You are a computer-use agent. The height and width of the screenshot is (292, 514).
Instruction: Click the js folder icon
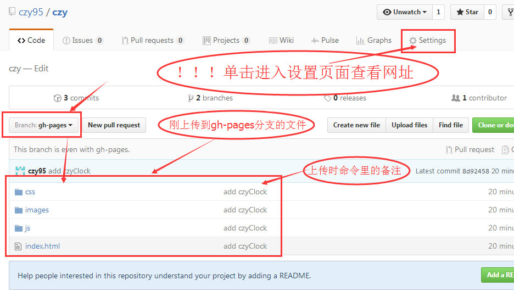tap(19, 228)
